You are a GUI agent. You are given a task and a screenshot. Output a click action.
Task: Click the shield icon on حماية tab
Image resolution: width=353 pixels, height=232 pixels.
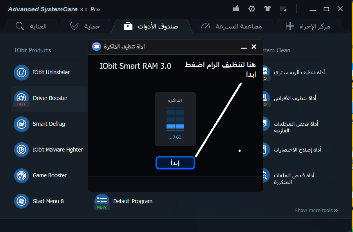click(x=74, y=26)
